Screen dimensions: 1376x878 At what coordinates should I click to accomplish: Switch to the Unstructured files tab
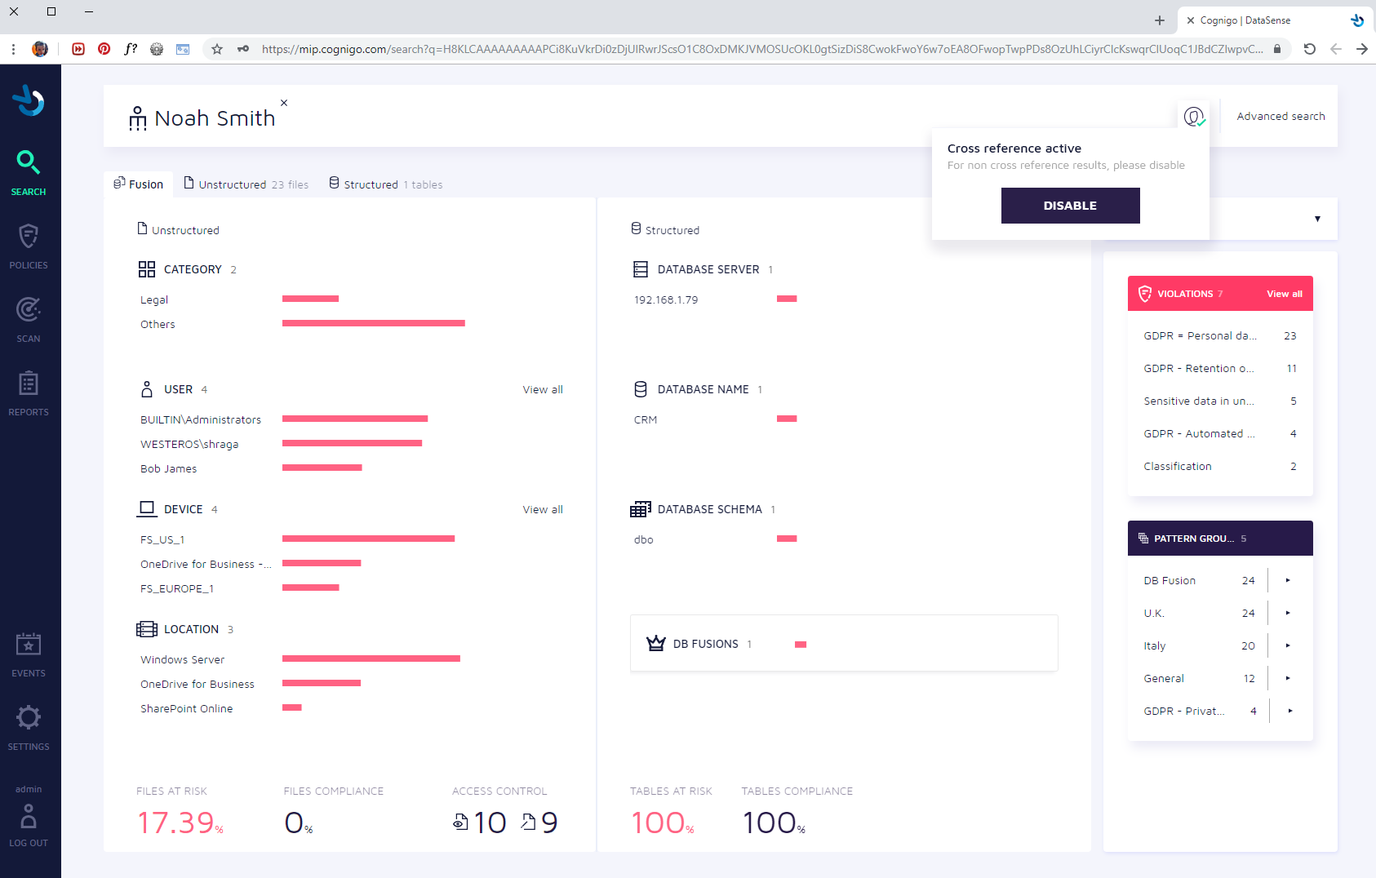246,184
